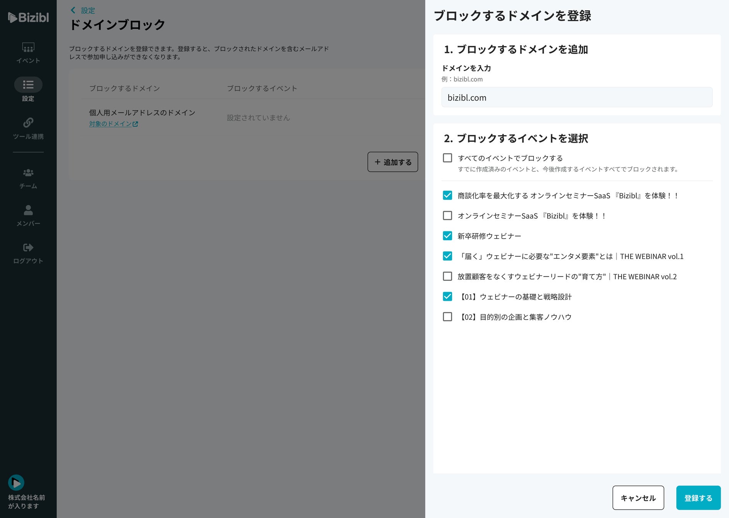Image resolution: width=729 pixels, height=518 pixels.
Task: Click the すべてのイベントでブロックする label
Action: click(510, 158)
